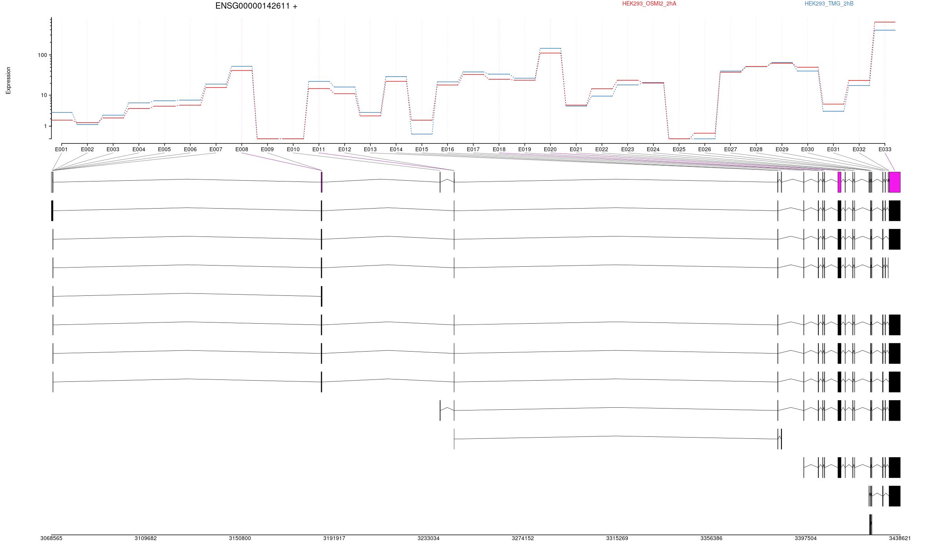The height and width of the screenshot is (546, 943).
Task: Select exon label E006
Action: [x=190, y=149]
